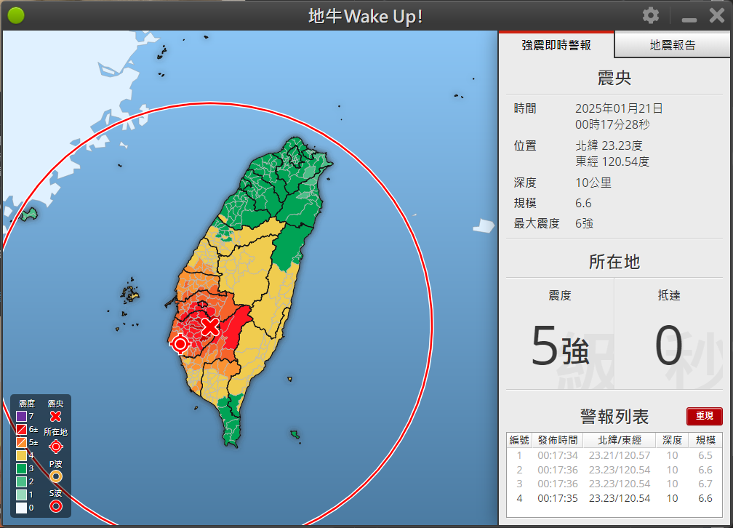Click the 北緯/東經 column header
Image resolution: width=733 pixels, height=528 pixels.
coord(620,440)
